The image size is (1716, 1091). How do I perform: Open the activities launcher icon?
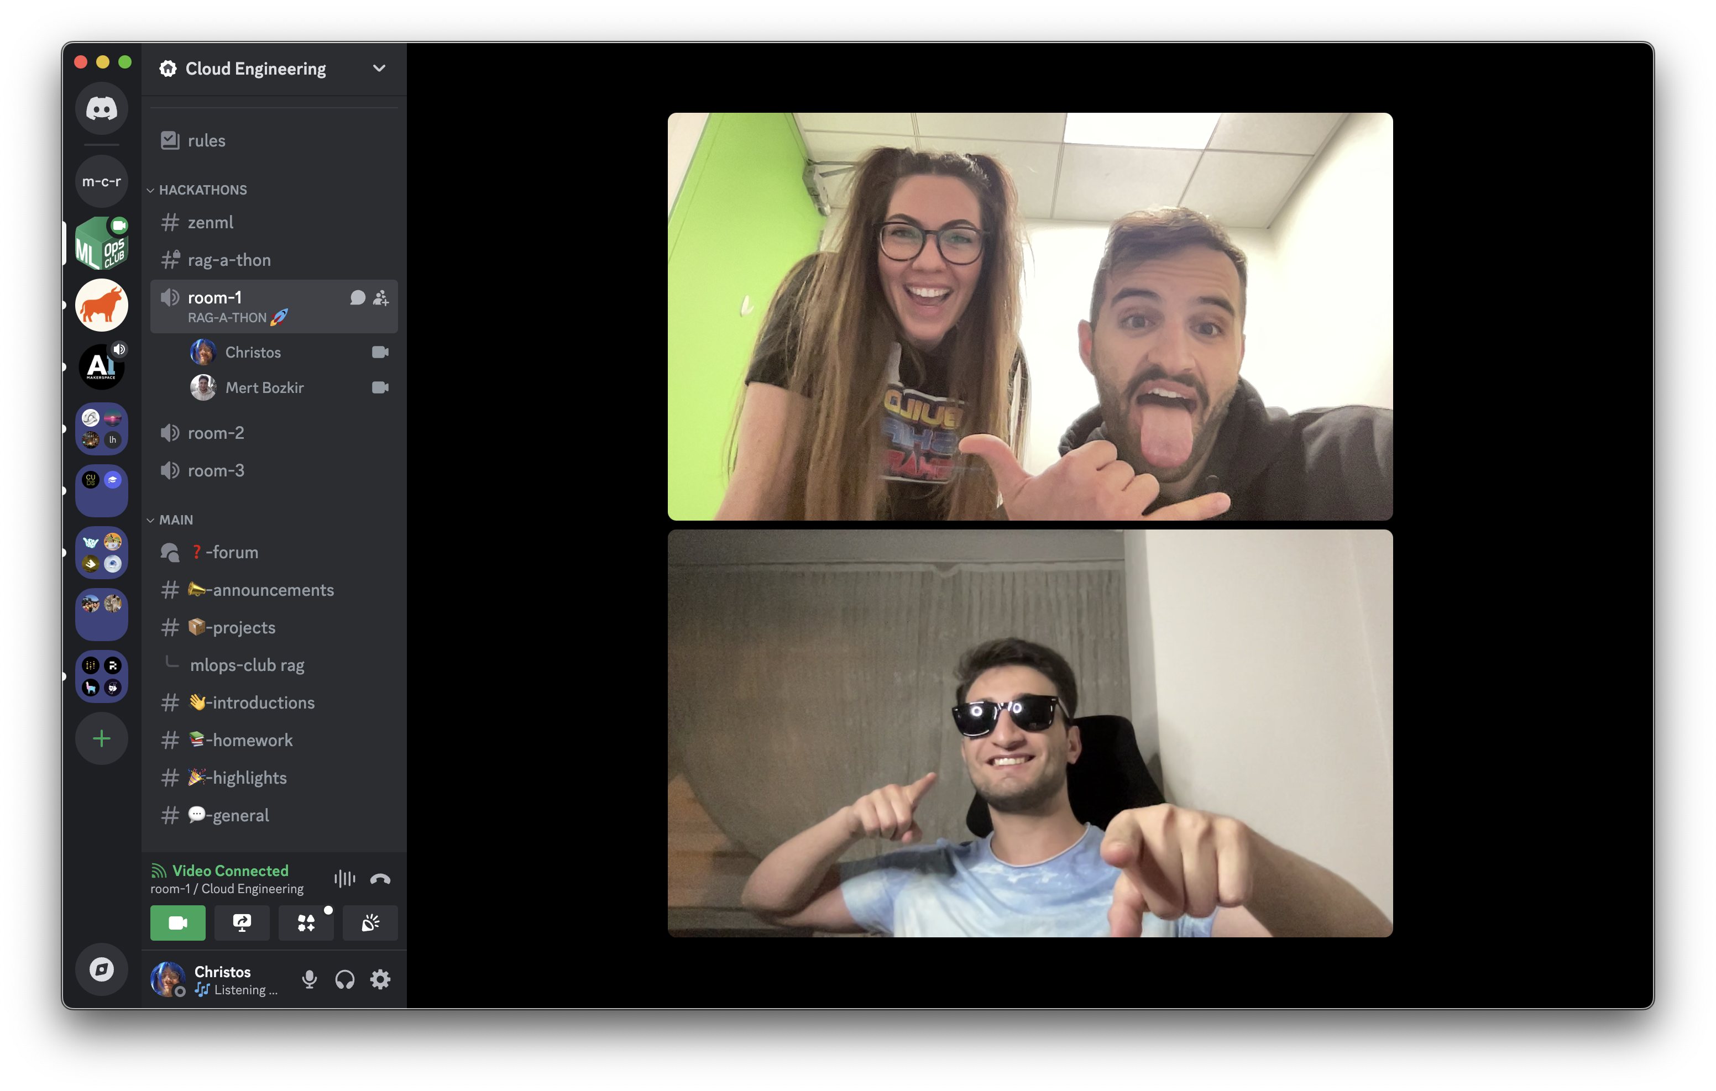[x=306, y=923]
